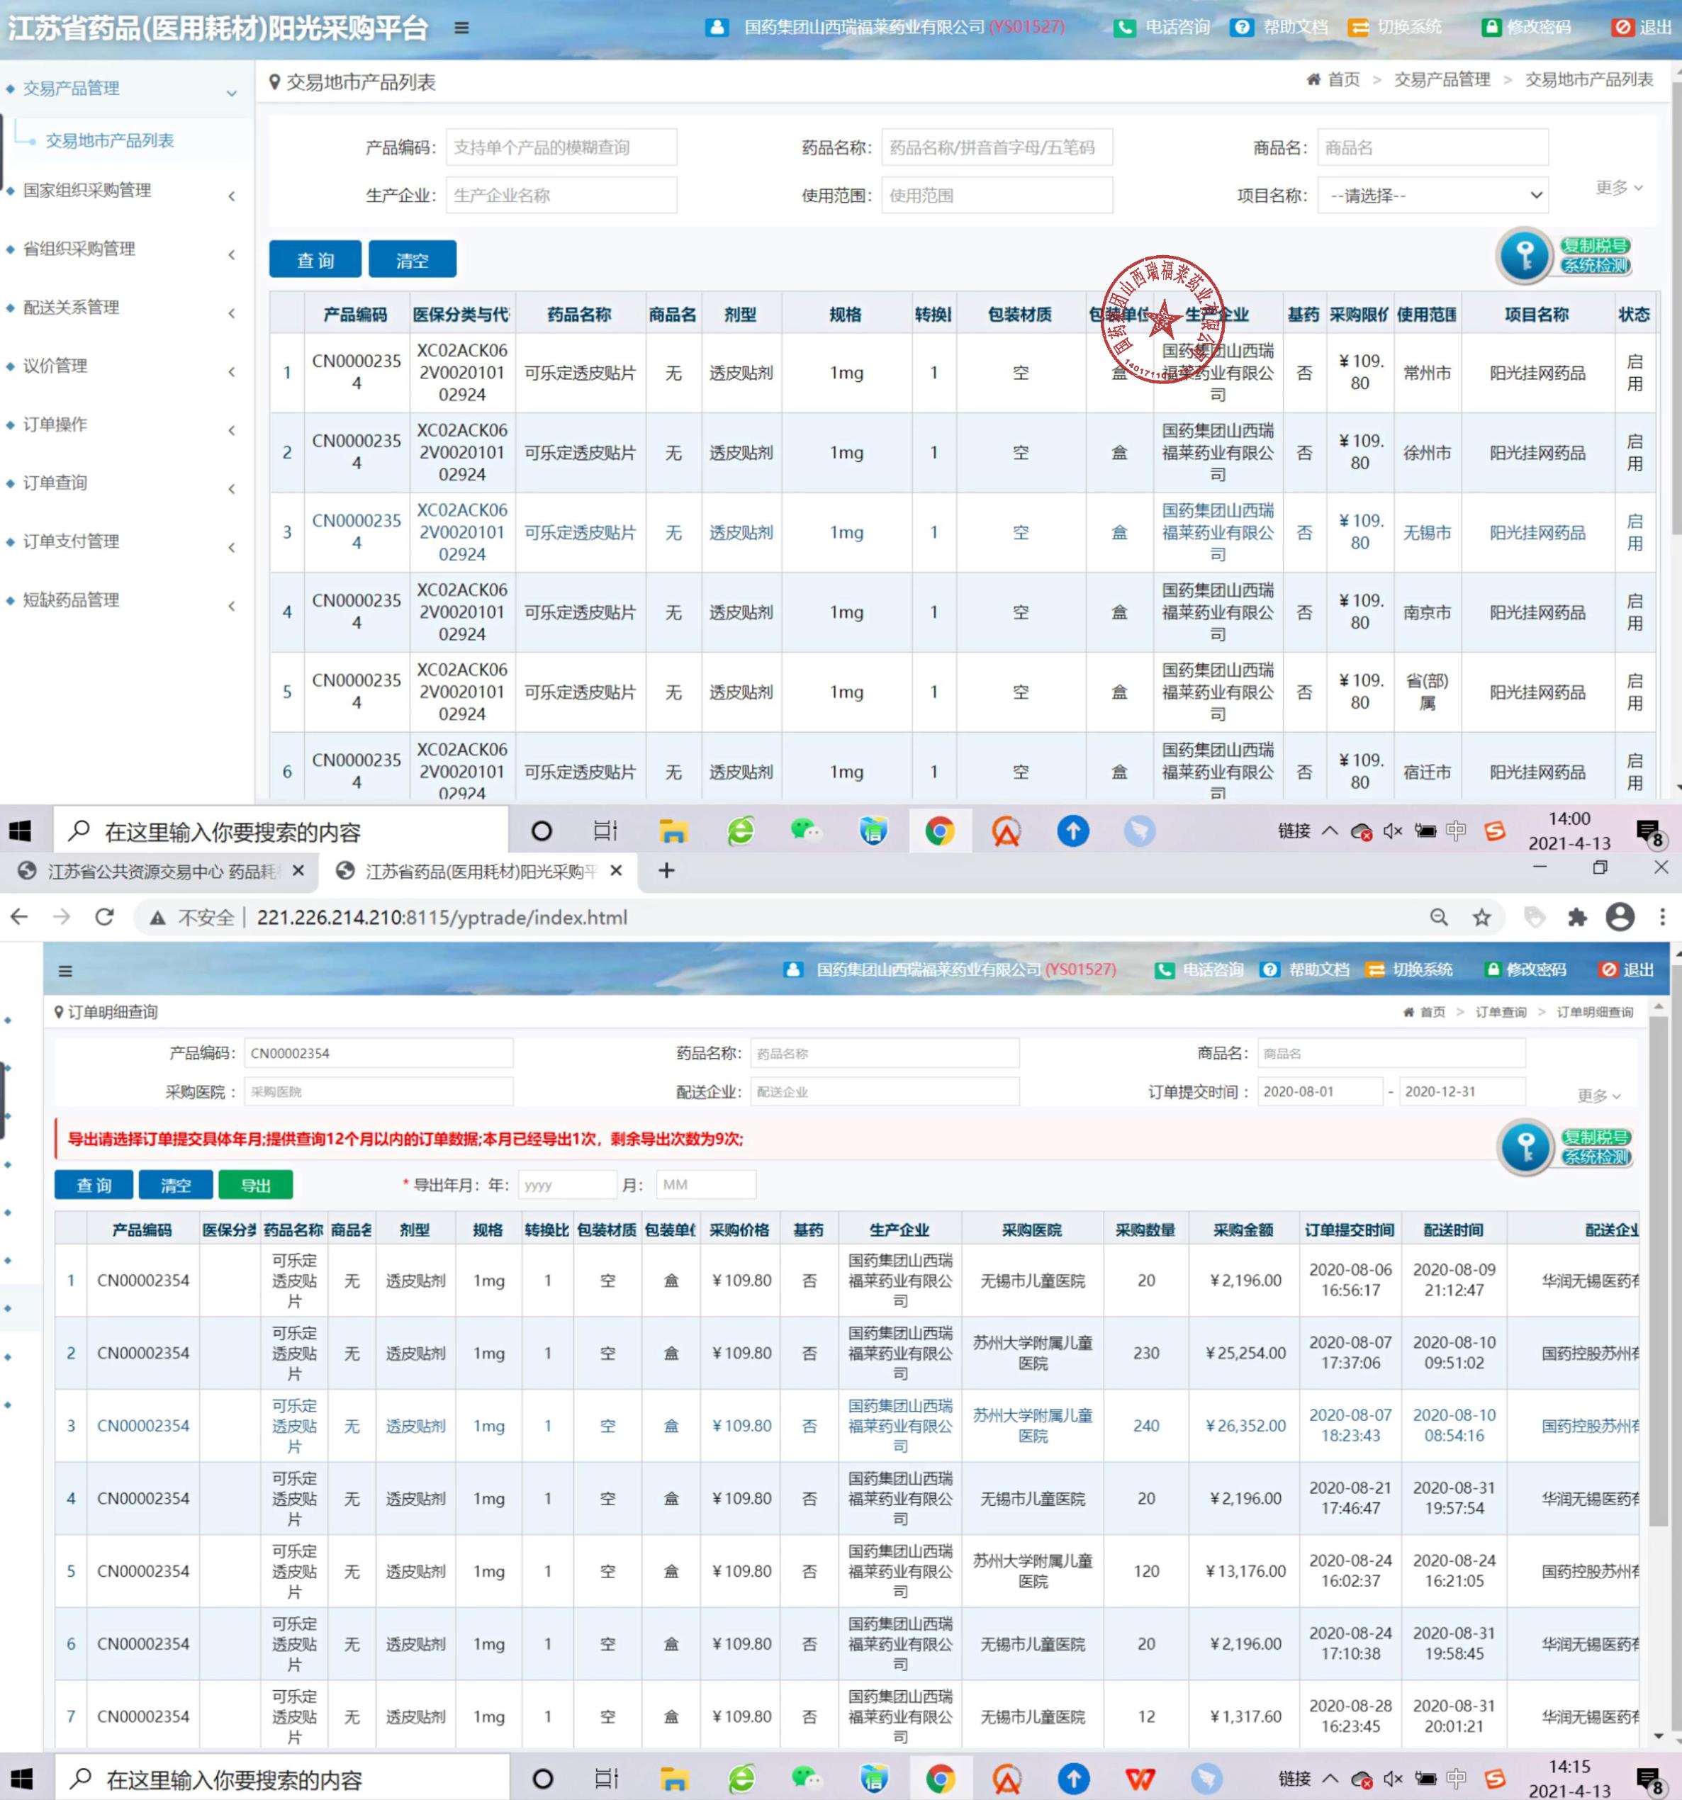This screenshot has width=1682, height=1800.
Task: Open a new browser tab with plus
Action: click(x=666, y=870)
